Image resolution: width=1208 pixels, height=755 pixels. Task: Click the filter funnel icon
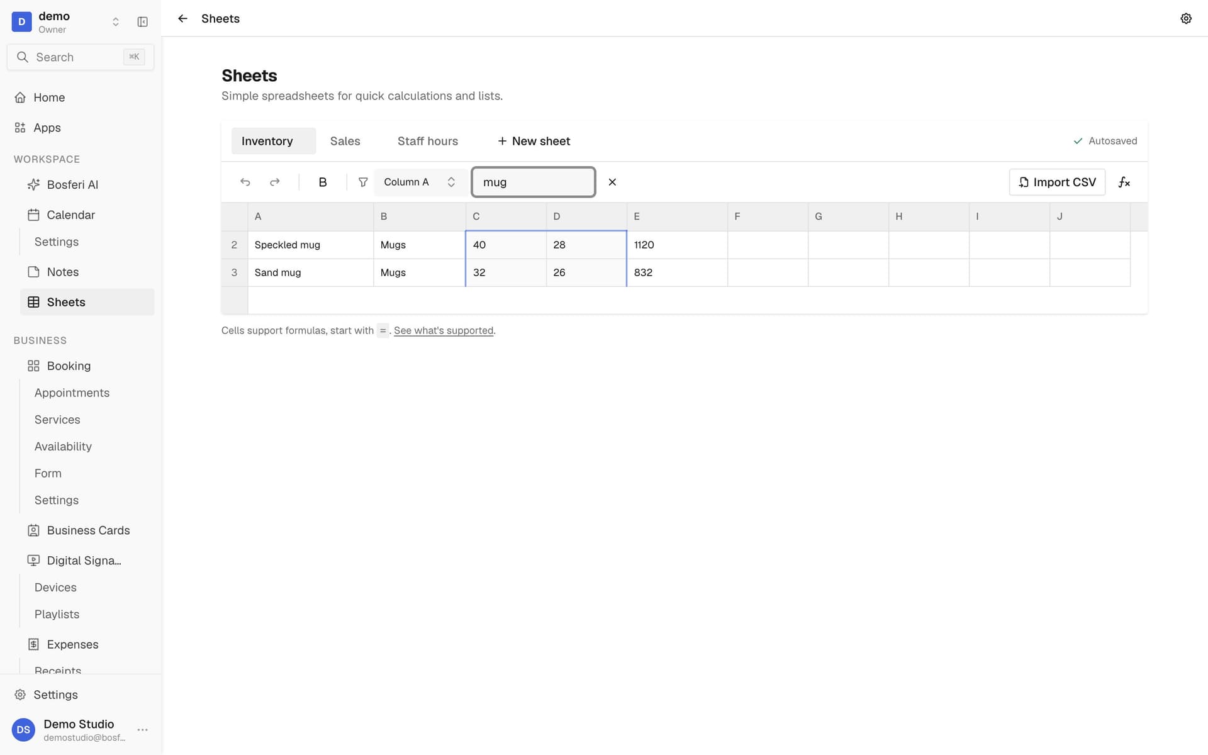click(x=363, y=182)
